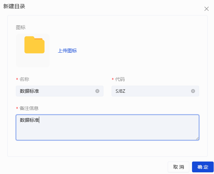Click the yellow folder icon preview
This screenshot has width=214, height=174.
point(34,45)
